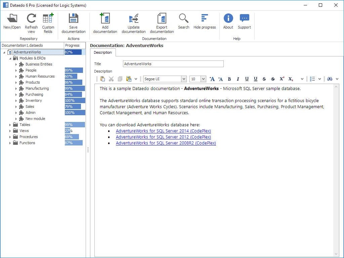Click the Title input field

click(x=173, y=64)
